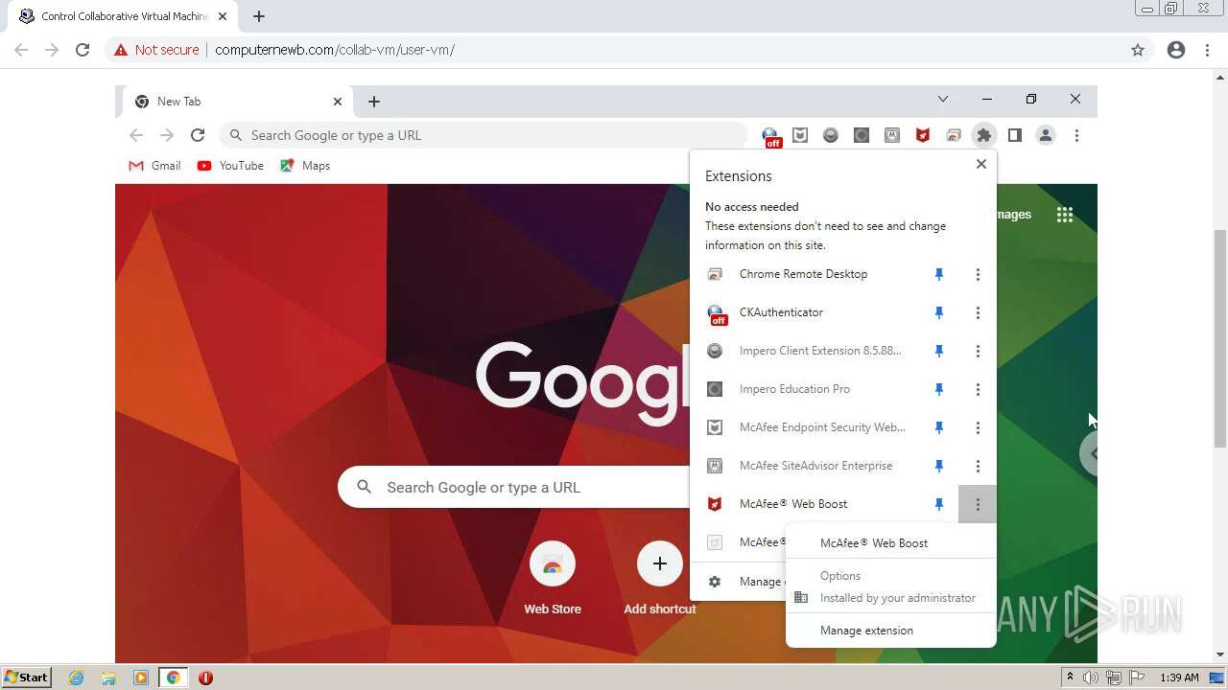The image size is (1228, 690).
Task: Unpin Impero Client Extension
Action: 939,351
